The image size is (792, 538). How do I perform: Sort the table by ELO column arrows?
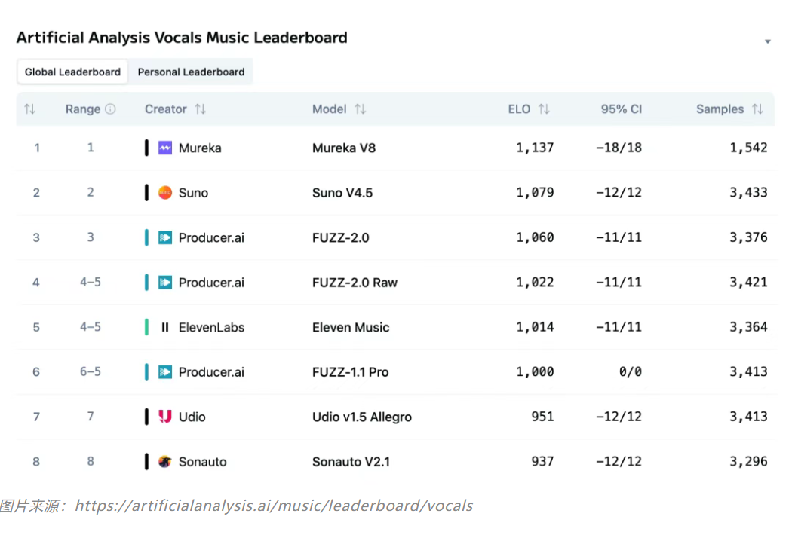pyautogui.click(x=544, y=109)
